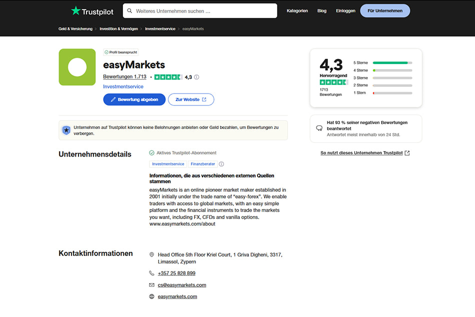Open the Investmentservice breadcrumb
Viewport: 475px width, 317px height.
click(x=160, y=29)
